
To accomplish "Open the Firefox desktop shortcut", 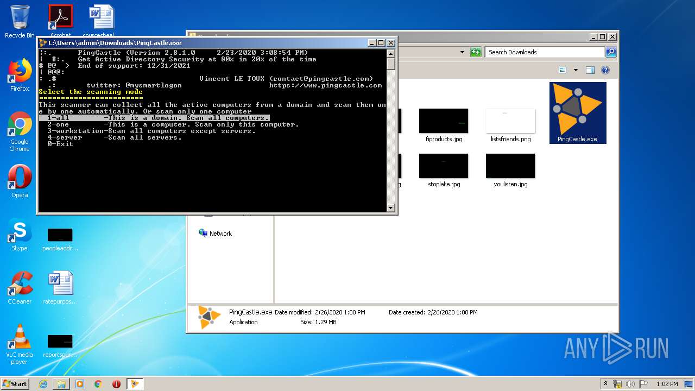I will point(20,75).
